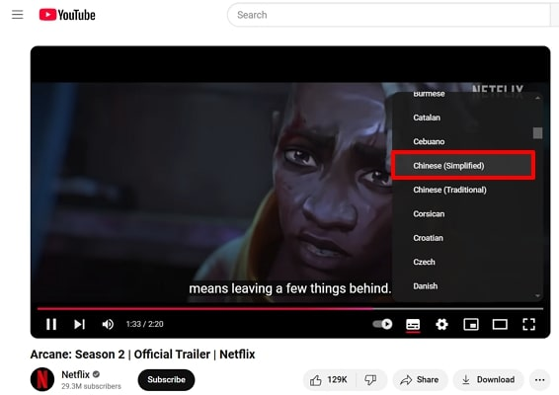Viewport: 559px width, 395px height.
Task: Go to YouTube home via logo
Action: point(67,15)
